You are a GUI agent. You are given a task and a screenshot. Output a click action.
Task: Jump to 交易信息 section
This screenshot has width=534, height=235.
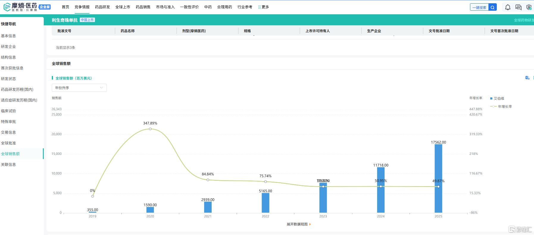coord(8,132)
